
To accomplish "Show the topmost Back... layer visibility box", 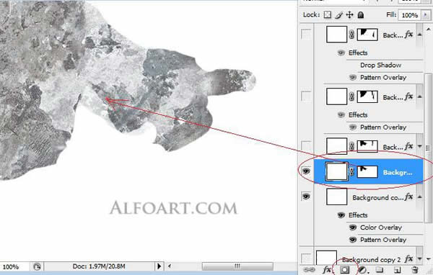I will (x=306, y=35).
